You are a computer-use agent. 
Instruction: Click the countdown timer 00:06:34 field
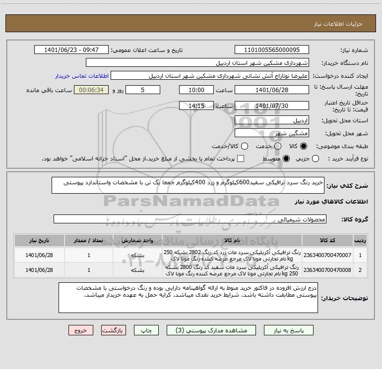[91, 90]
